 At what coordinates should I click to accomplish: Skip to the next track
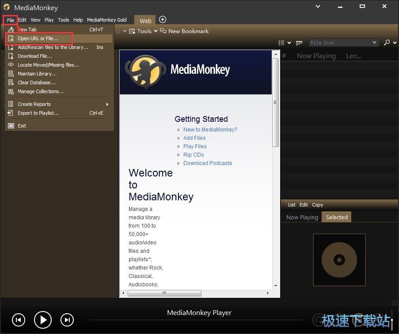pos(67,320)
